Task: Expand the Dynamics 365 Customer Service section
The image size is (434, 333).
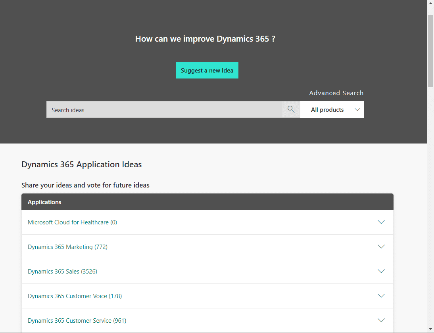Action: 381,320
